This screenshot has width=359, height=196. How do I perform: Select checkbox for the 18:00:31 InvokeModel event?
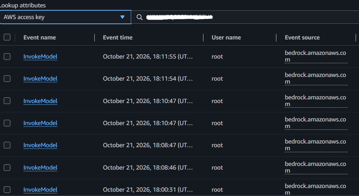click(x=7, y=190)
